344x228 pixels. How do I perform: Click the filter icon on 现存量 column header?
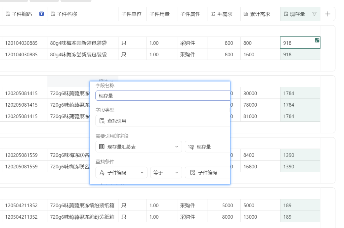tap(314, 14)
